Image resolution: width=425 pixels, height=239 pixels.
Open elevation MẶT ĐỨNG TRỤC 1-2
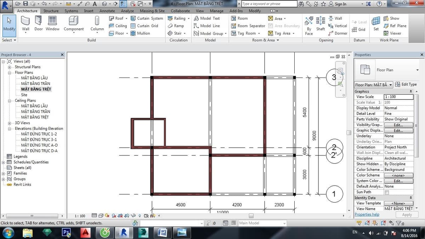(39, 134)
